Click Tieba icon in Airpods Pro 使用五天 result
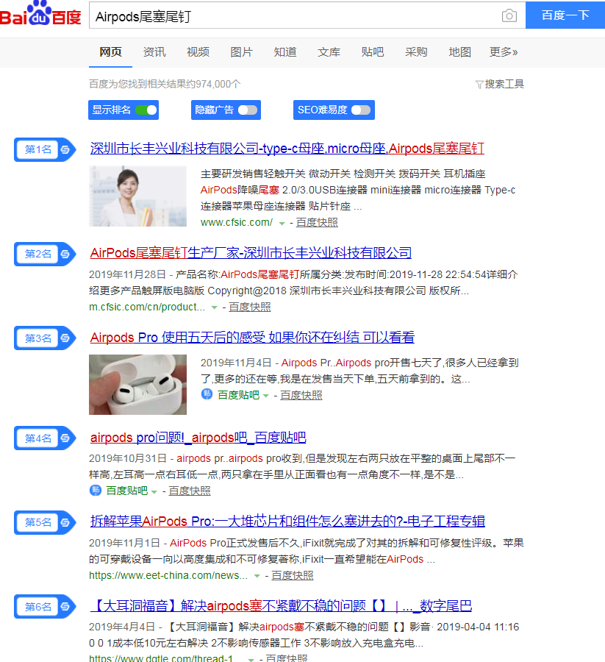This screenshot has width=605, height=662. coord(207,394)
